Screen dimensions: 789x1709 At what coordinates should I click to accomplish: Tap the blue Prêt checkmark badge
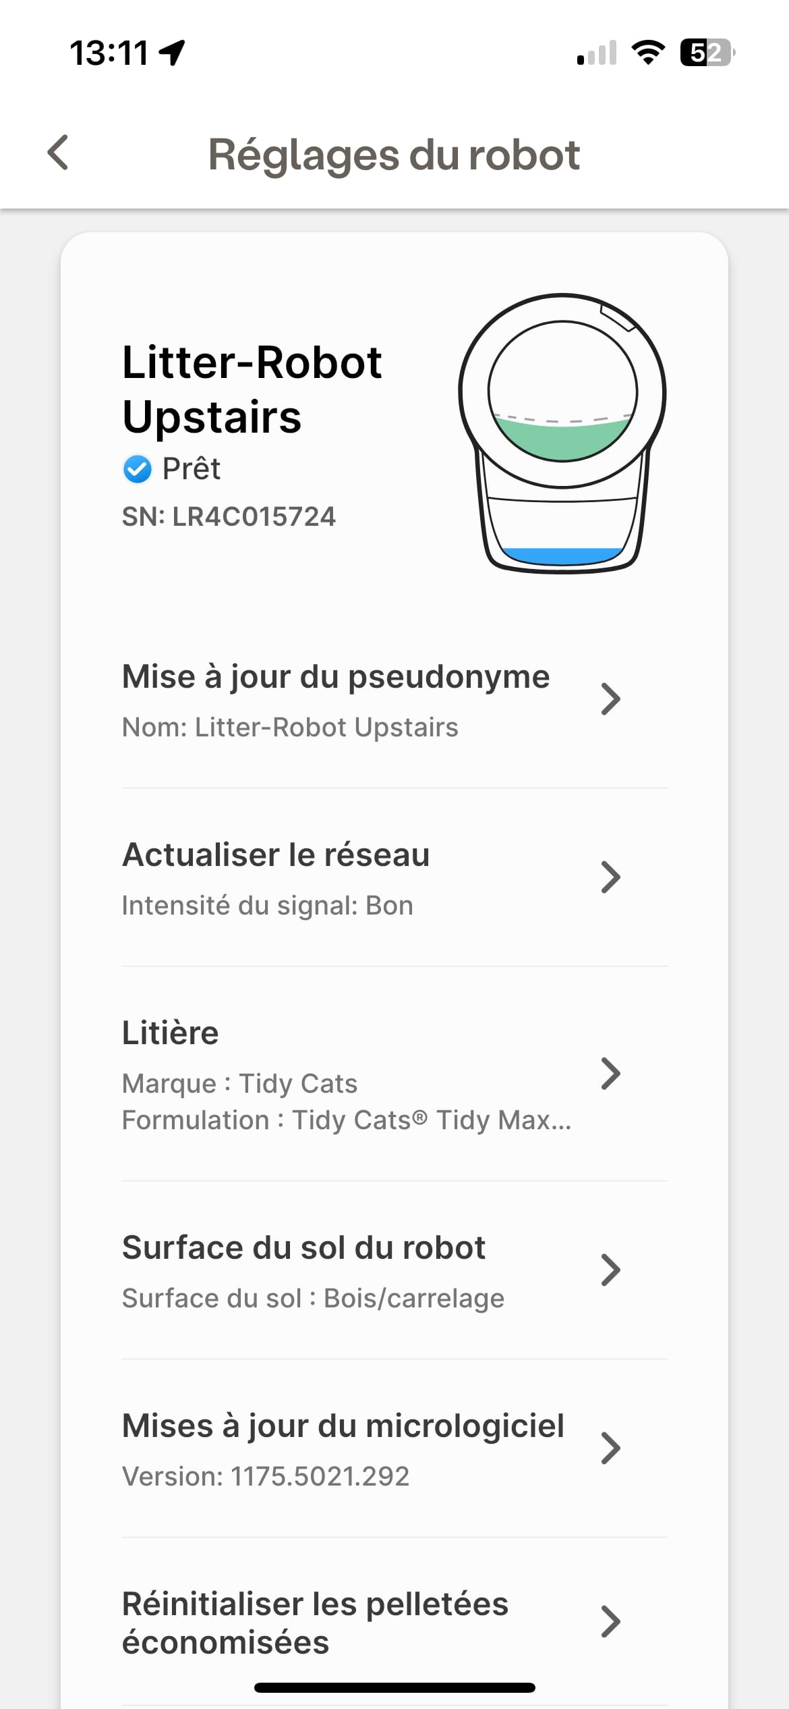138,469
